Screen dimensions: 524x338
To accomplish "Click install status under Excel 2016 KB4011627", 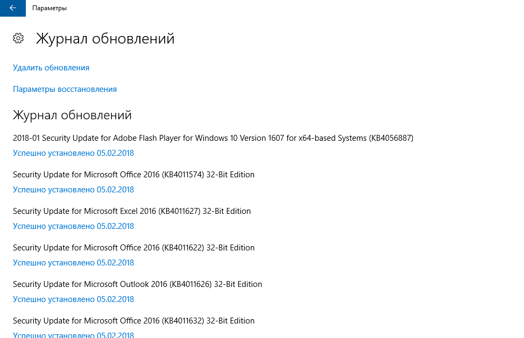I will (74, 226).
